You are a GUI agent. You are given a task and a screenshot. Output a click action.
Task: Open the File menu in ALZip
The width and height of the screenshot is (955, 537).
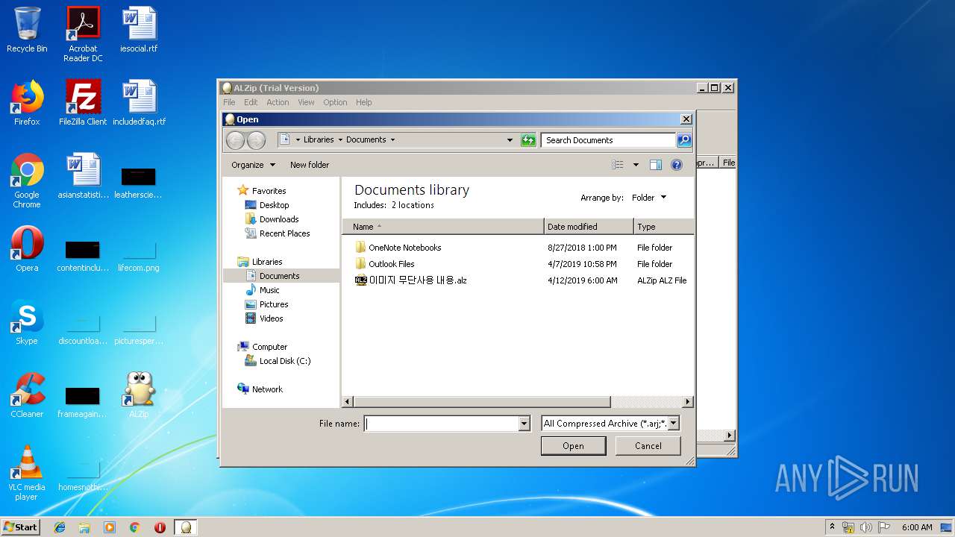[x=229, y=102]
